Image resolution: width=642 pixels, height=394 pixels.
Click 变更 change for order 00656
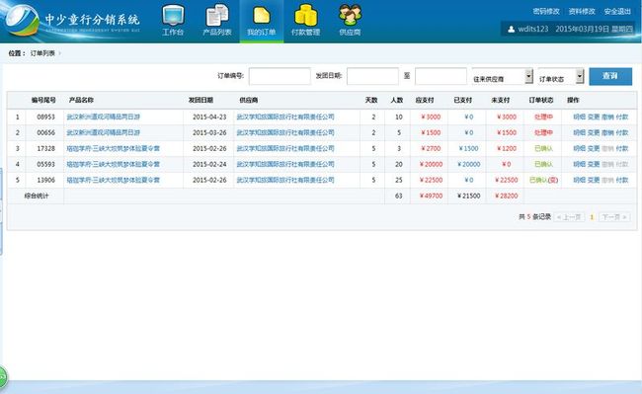(594, 132)
